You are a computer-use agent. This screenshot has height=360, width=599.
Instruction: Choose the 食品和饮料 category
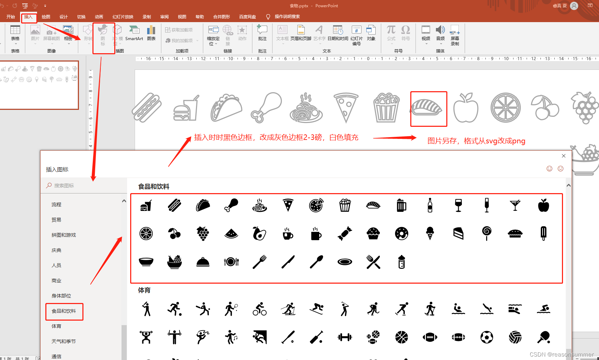[x=64, y=311]
